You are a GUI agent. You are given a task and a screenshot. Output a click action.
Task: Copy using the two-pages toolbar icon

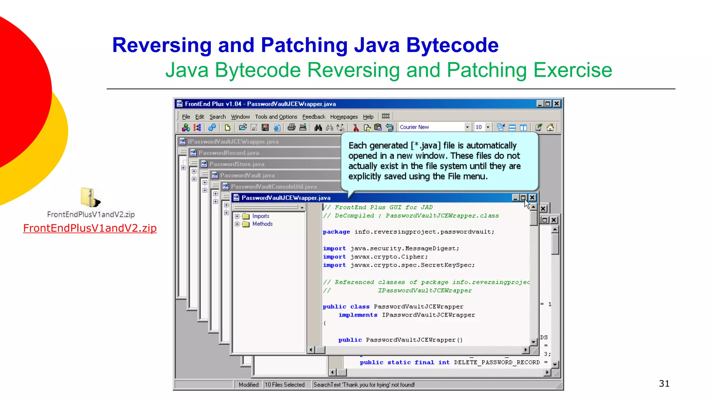pos(367,127)
